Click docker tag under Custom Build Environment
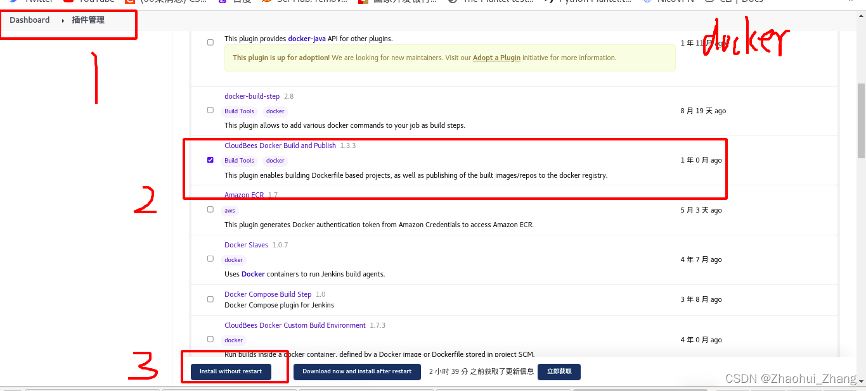This screenshot has height=391, width=866. (x=233, y=340)
